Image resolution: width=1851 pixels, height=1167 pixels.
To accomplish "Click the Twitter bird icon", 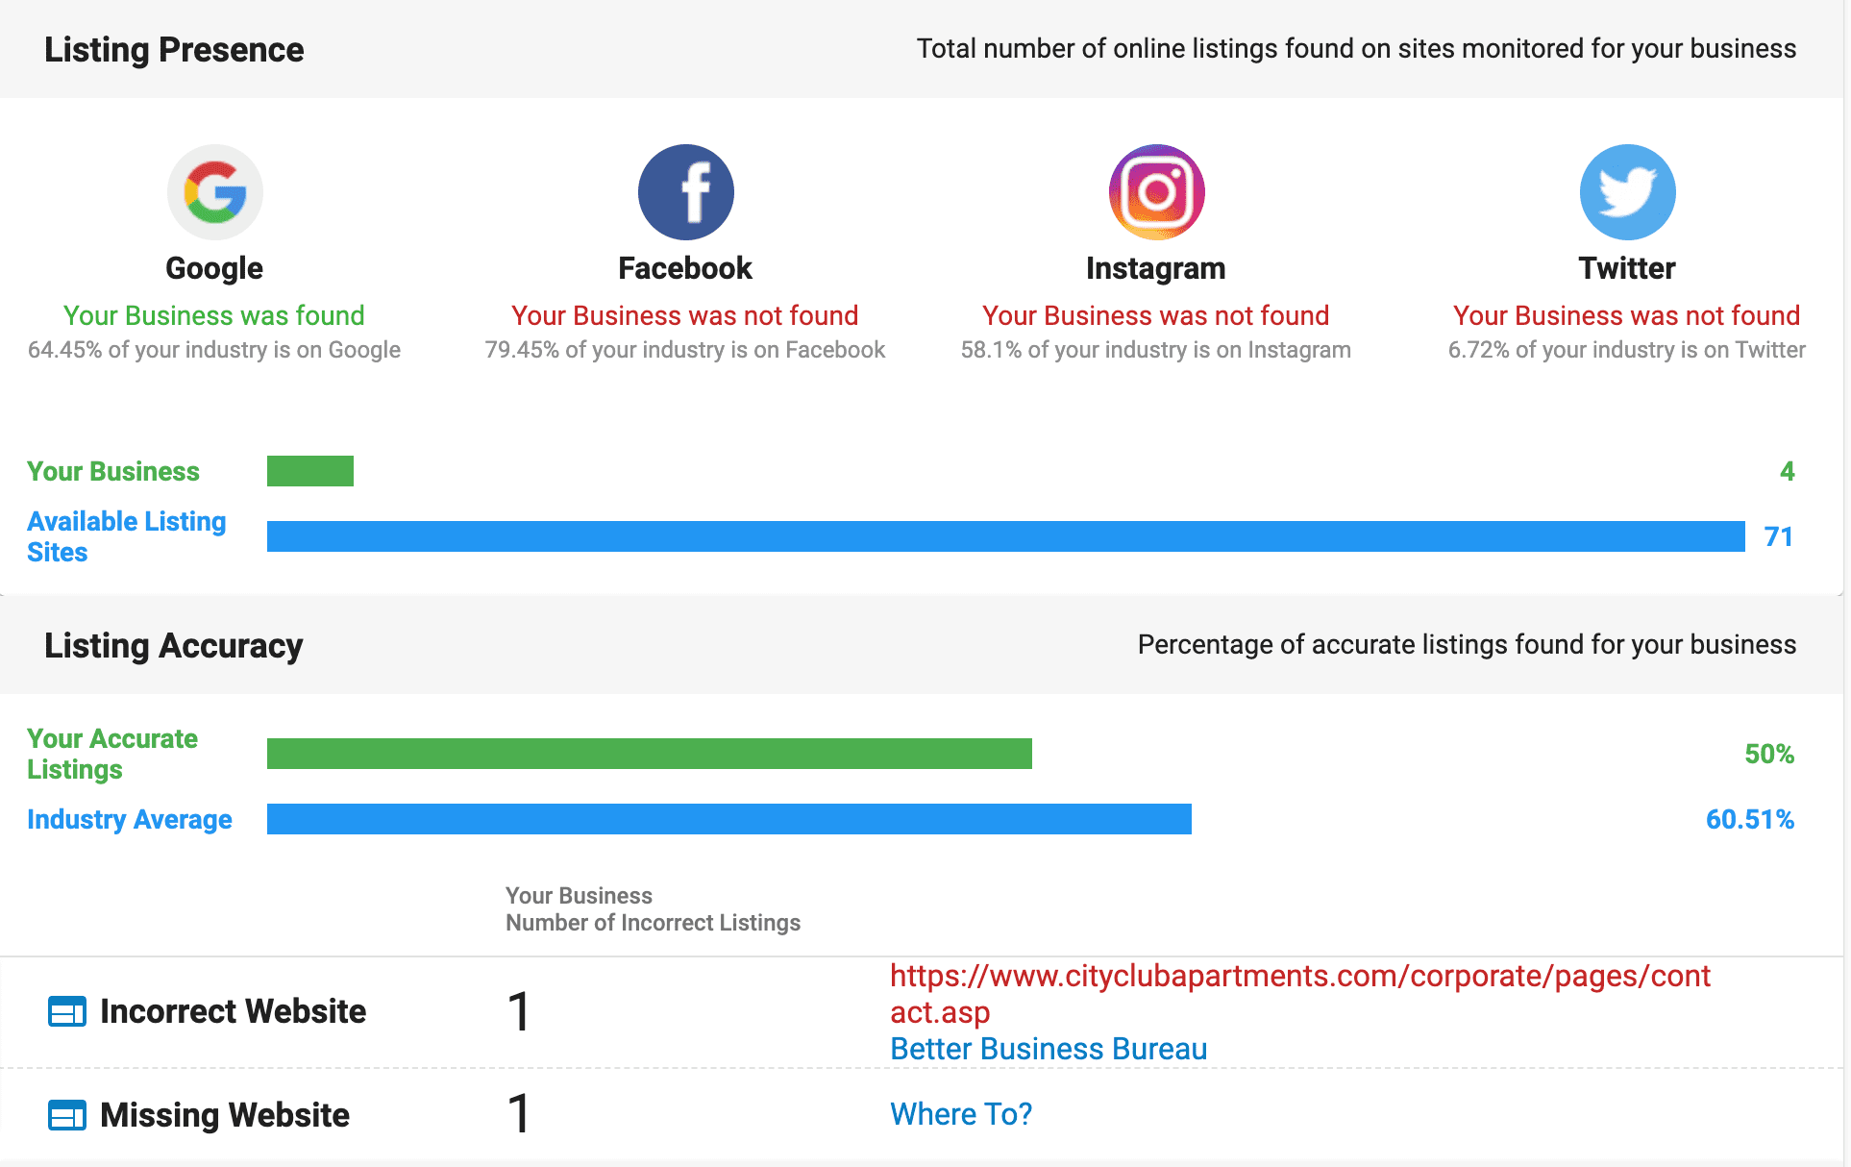I will (1627, 192).
